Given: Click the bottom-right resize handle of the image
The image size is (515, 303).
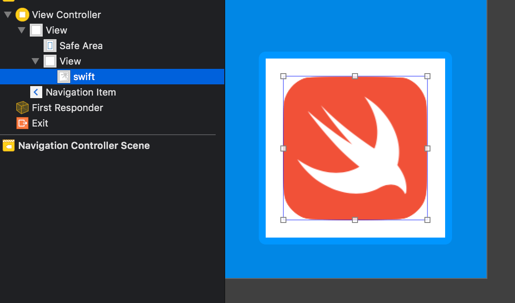Looking at the screenshot, I should click(427, 220).
